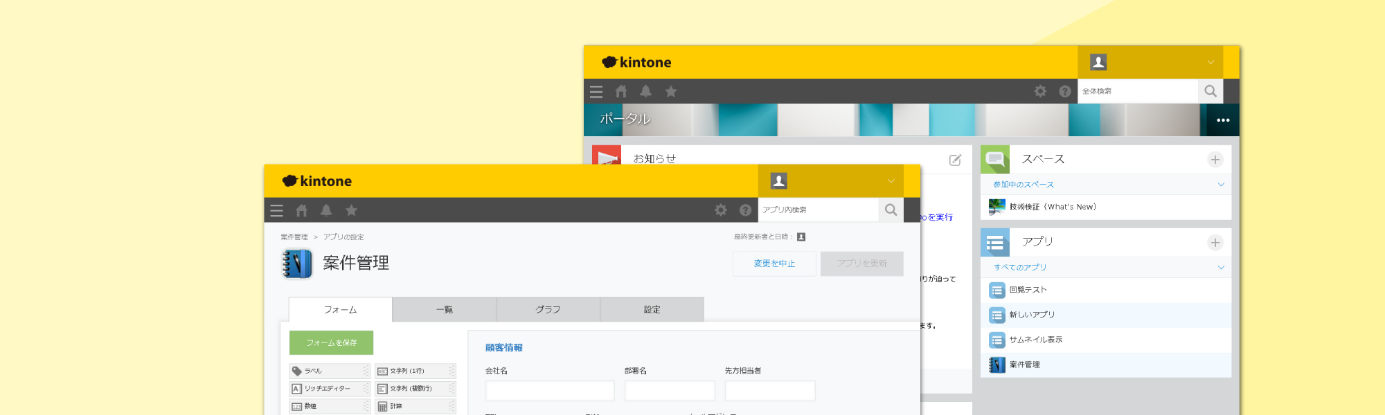Click the 先方担当者 input field

[x=770, y=391]
